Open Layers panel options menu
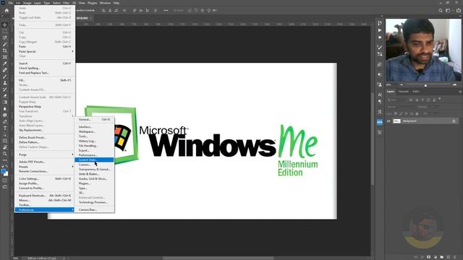The width and height of the screenshot is (463, 260). 460,92
